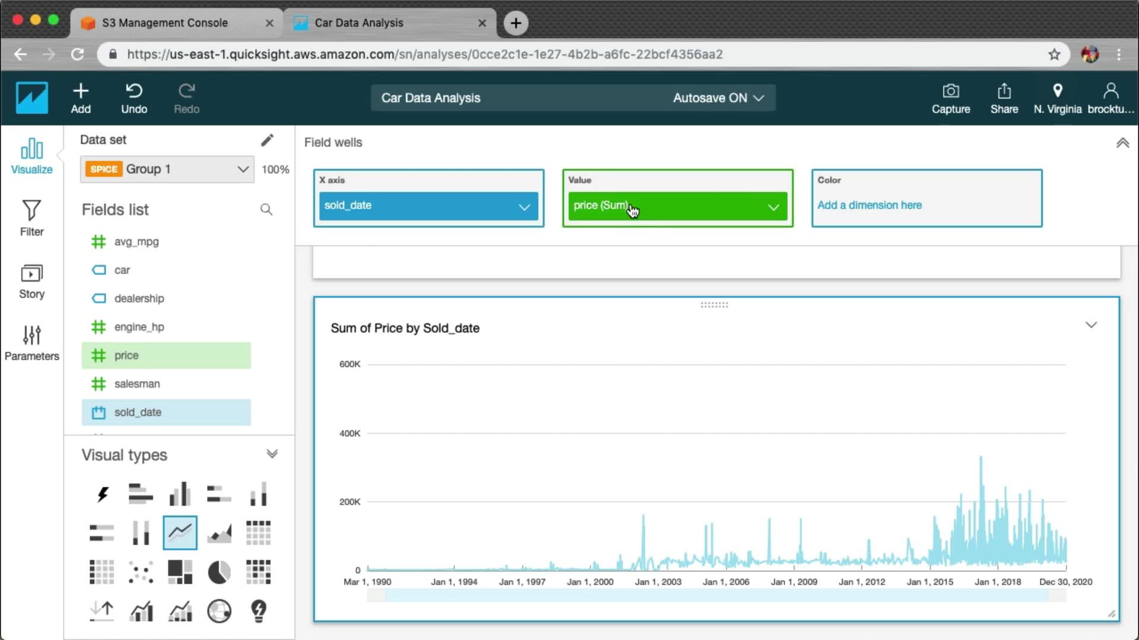Open the Filter pane
1139x640 pixels.
click(31, 217)
